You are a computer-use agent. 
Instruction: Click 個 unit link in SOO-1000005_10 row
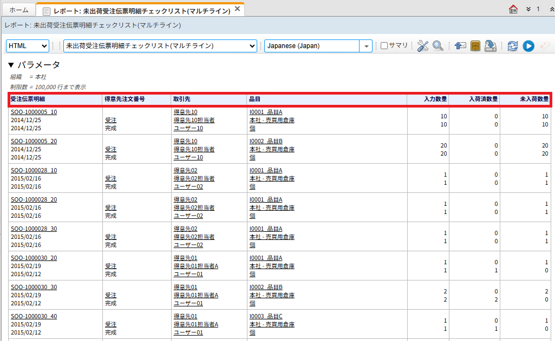pyautogui.click(x=252, y=128)
